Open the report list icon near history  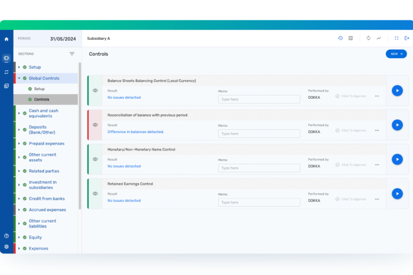pyautogui.click(x=351, y=38)
